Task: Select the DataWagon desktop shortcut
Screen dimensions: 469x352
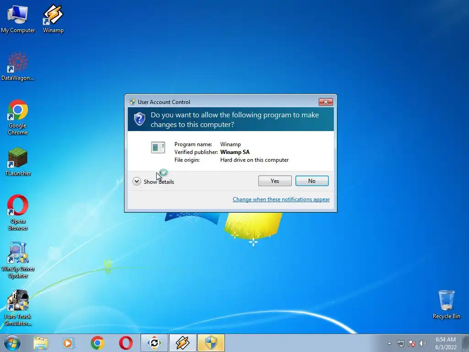Action: pos(18,66)
